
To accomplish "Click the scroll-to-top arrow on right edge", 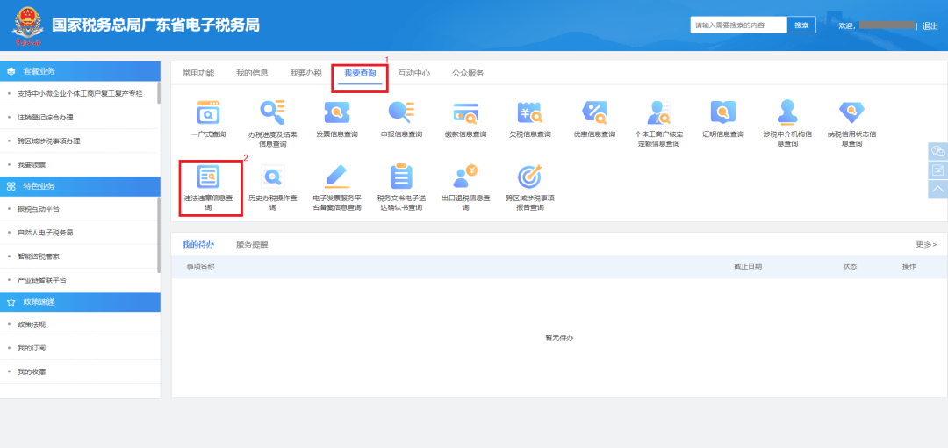I will pyautogui.click(x=937, y=189).
